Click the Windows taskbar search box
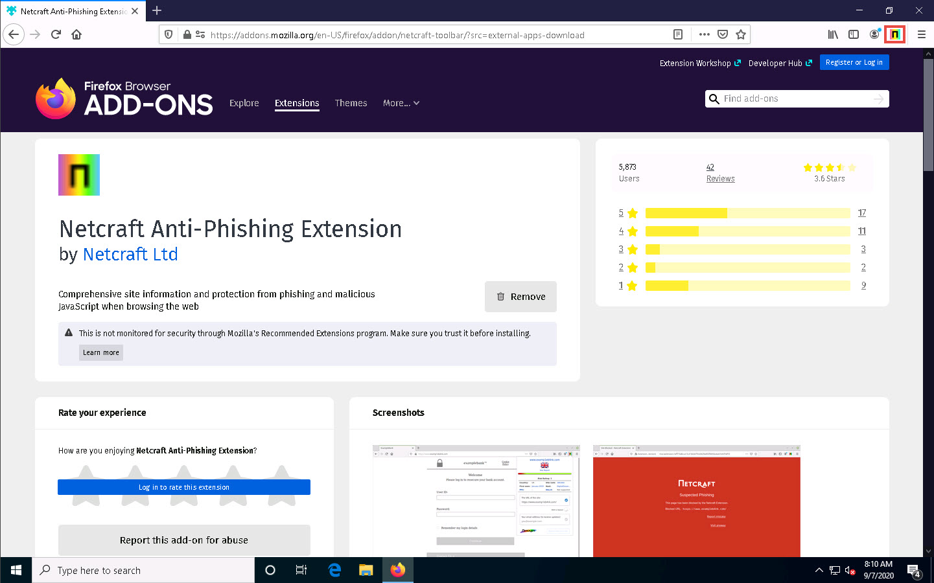 point(143,570)
